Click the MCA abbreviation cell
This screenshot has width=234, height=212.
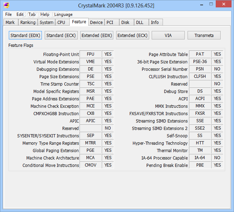click(x=90, y=158)
